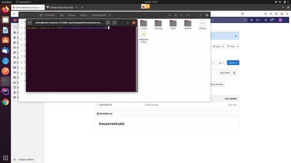291x163 pixels.
Task: Select Terminal icon in the dock
Action: click(x=5, y=81)
